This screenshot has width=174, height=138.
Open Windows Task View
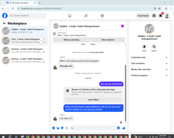pos(16,137)
